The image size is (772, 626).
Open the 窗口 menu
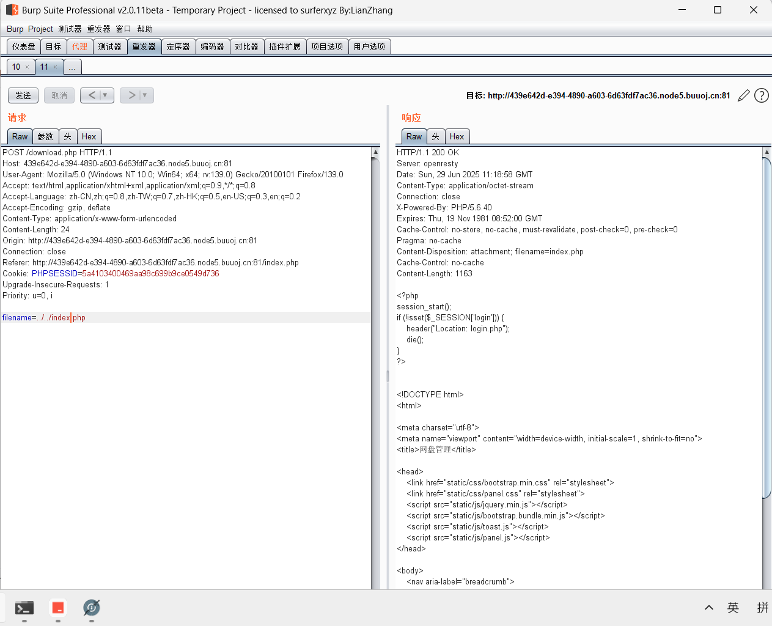point(123,29)
